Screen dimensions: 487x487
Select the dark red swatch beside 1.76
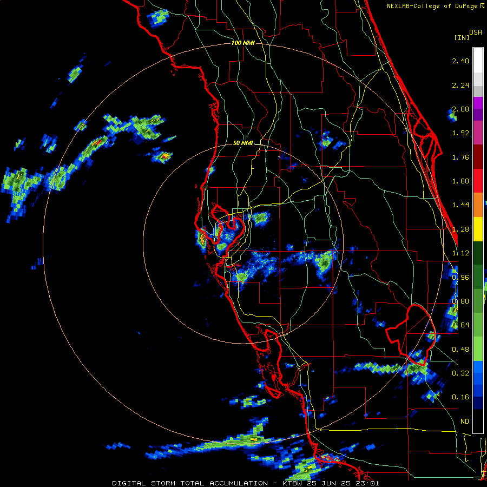(x=478, y=157)
